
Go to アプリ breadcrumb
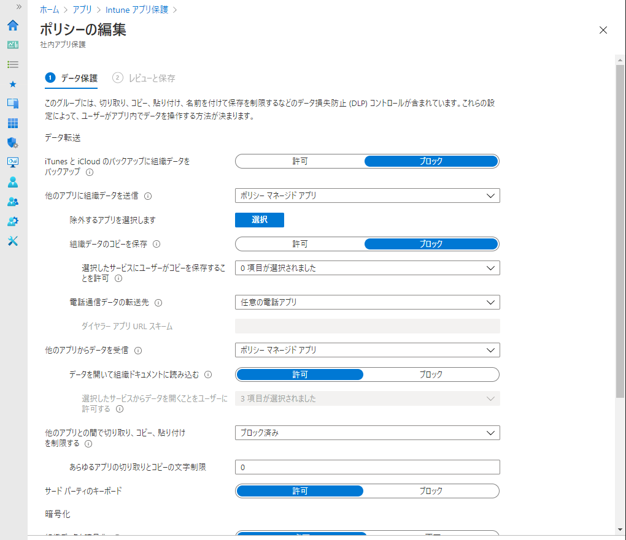82,10
